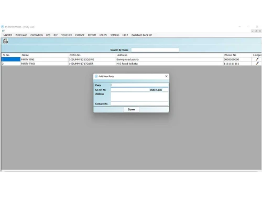Focus the Address text area
262x197 pixels.
(x=139, y=97)
